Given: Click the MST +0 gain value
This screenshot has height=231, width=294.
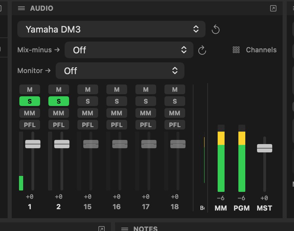Looking at the screenshot, I should coord(264,198).
